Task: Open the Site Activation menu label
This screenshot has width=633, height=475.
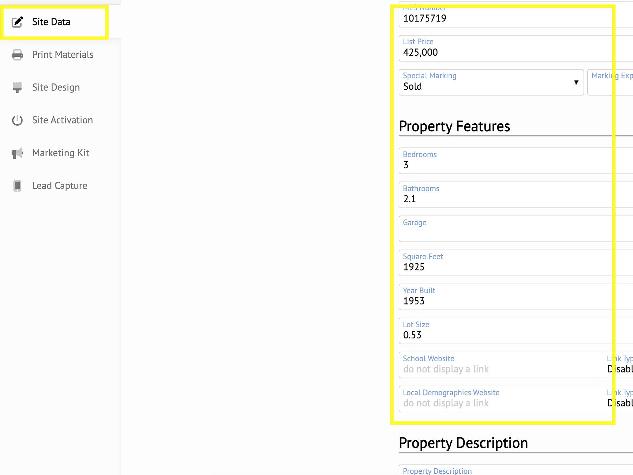Action: (63, 120)
